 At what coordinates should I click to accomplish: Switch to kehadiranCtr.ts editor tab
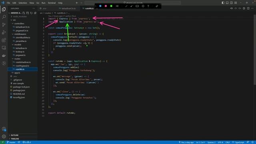coord(68,8)
